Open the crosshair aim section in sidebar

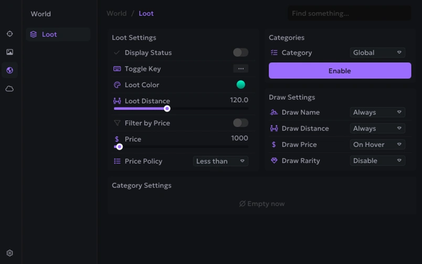pyautogui.click(x=9, y=34)
